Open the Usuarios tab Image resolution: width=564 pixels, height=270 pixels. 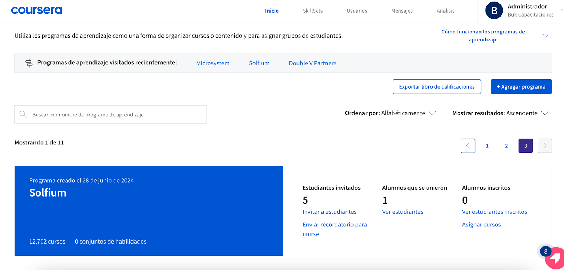[357, 11]
